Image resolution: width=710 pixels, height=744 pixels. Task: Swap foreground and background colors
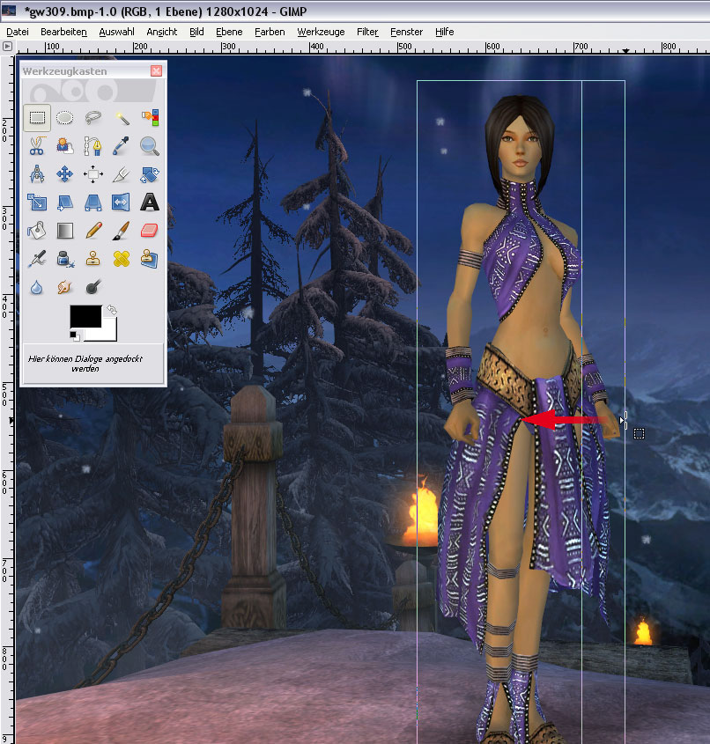[x=111, y=310]
